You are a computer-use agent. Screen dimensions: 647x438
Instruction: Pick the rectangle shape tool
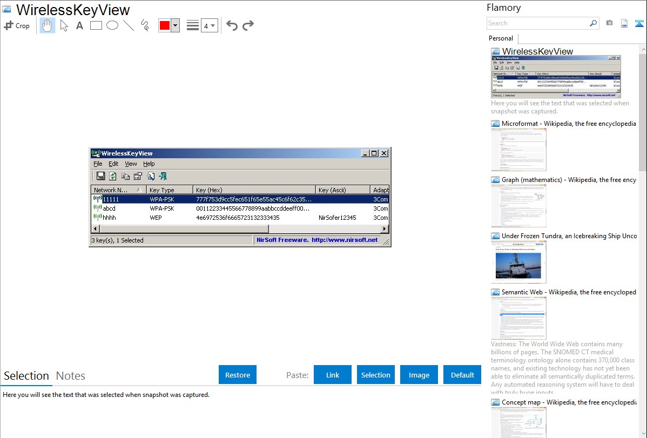[96, 25]
